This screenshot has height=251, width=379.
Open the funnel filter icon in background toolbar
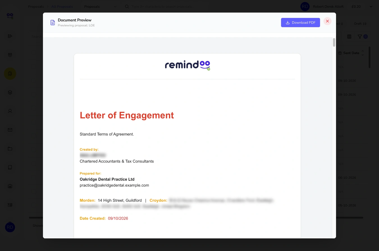pyautogui.click(x=360, y=36)
